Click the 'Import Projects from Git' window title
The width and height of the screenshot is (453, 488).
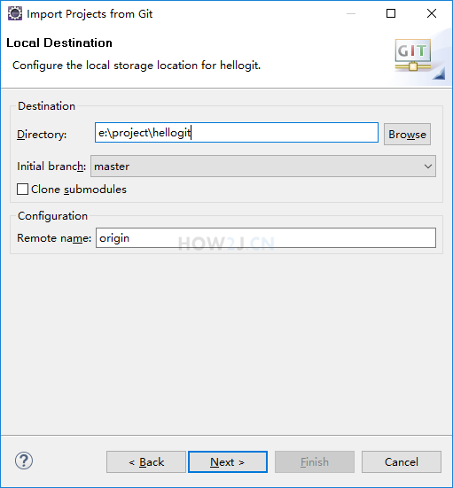point(90,14)
